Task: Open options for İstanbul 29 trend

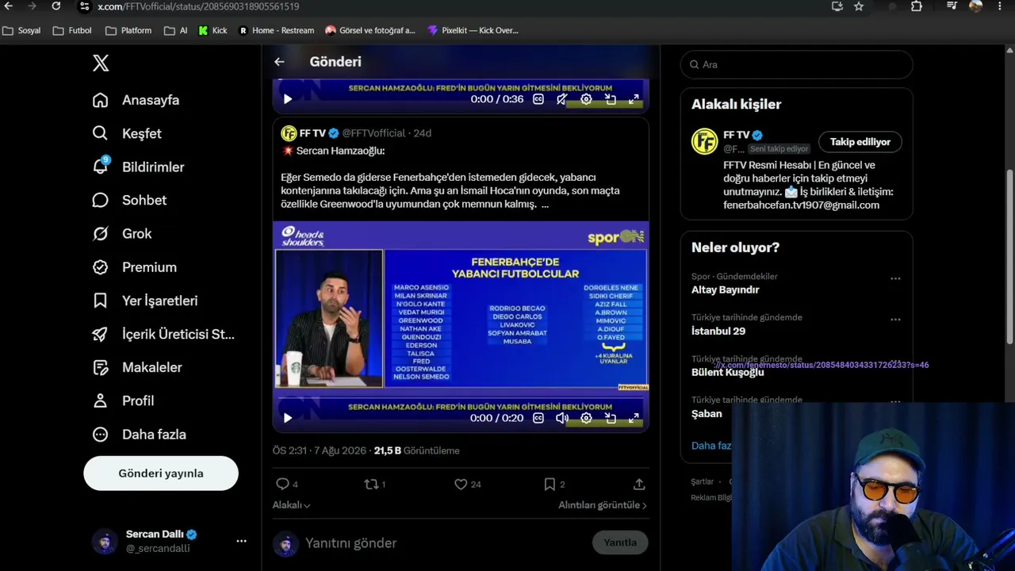Action: point(895,320)
